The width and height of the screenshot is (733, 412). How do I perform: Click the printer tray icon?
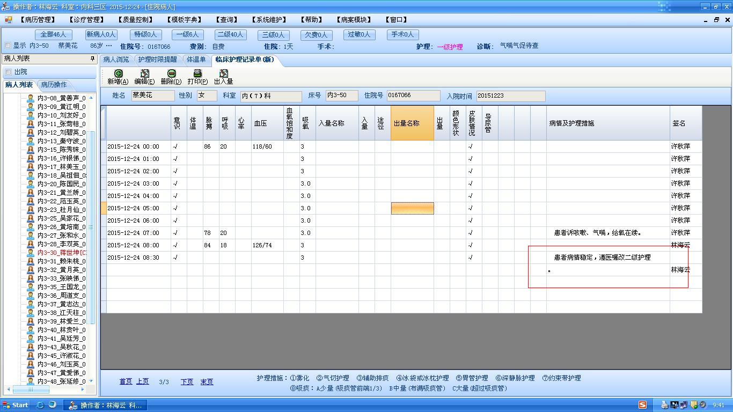664,405
